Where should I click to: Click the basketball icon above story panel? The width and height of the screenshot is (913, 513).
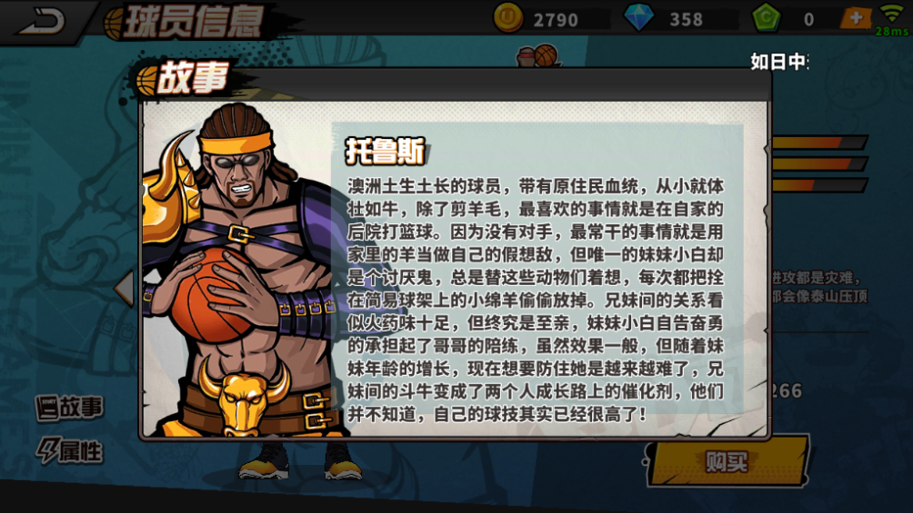[546, 55]
